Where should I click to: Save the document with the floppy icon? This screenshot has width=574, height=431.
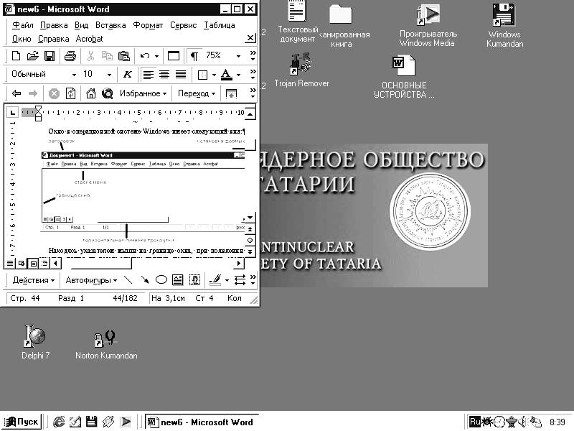[x=50, y=56]
